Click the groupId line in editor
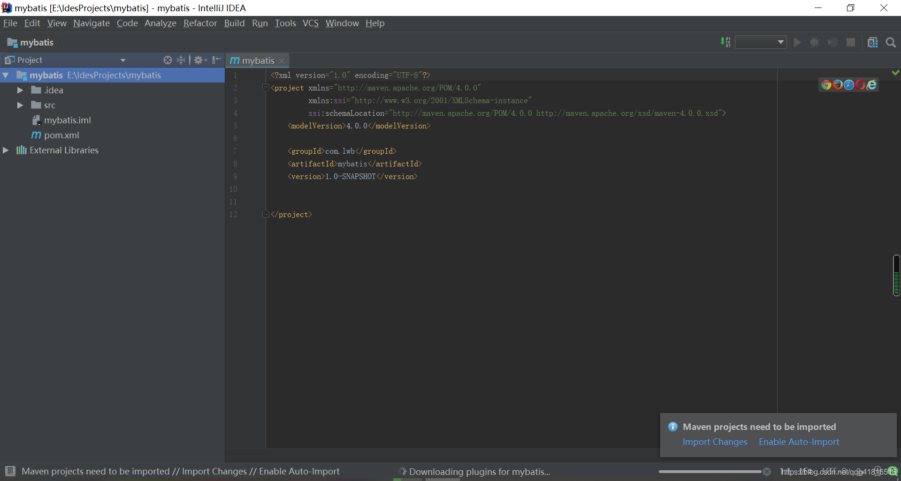 (342, 151)
